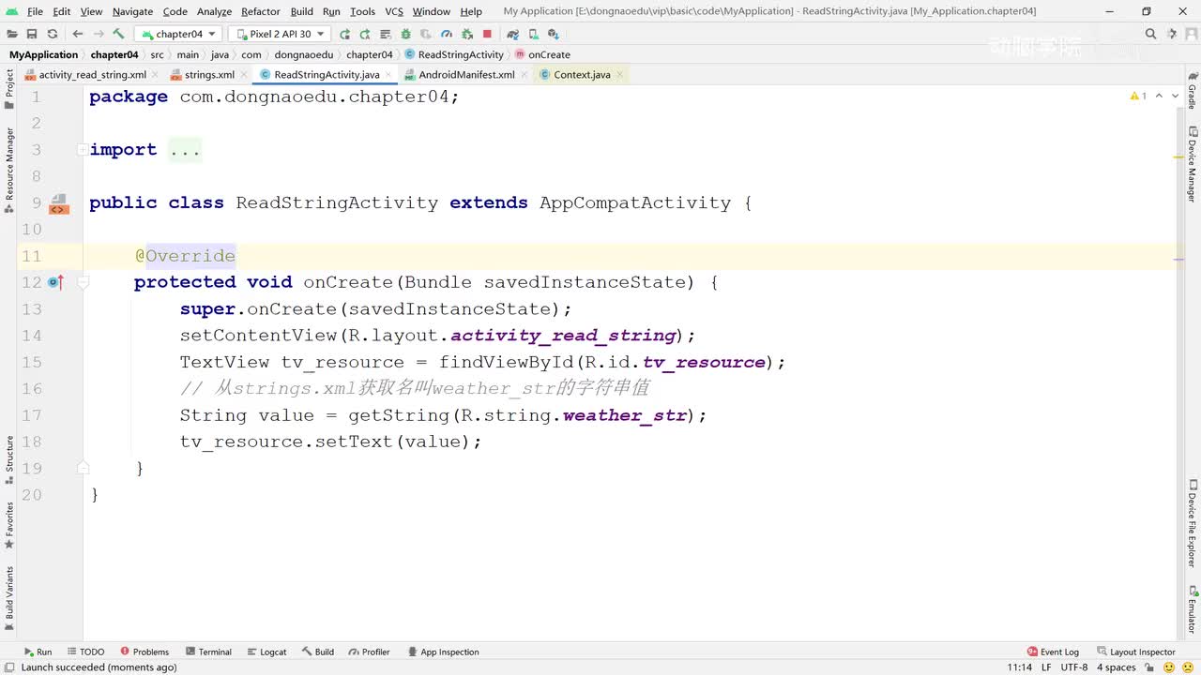
Task: Open the Run tool window
Action: click(38, 652)
